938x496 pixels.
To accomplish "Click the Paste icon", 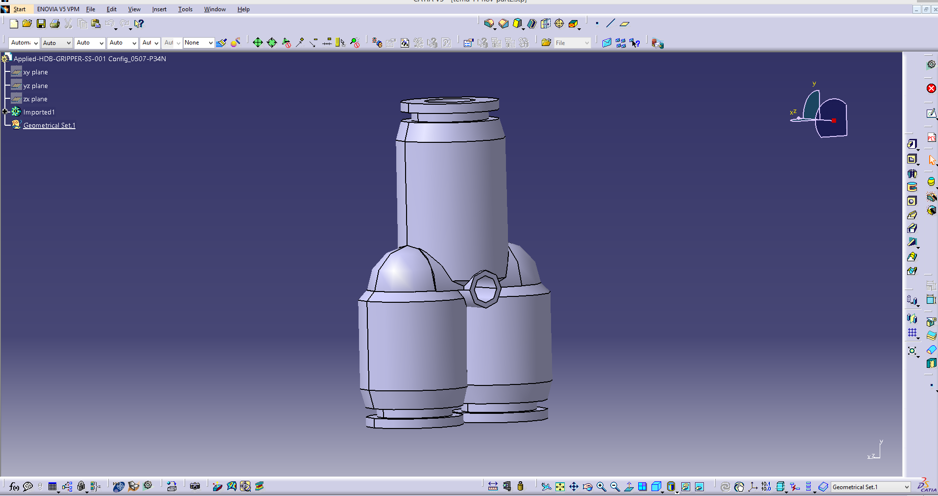I will tap(96, 23).
